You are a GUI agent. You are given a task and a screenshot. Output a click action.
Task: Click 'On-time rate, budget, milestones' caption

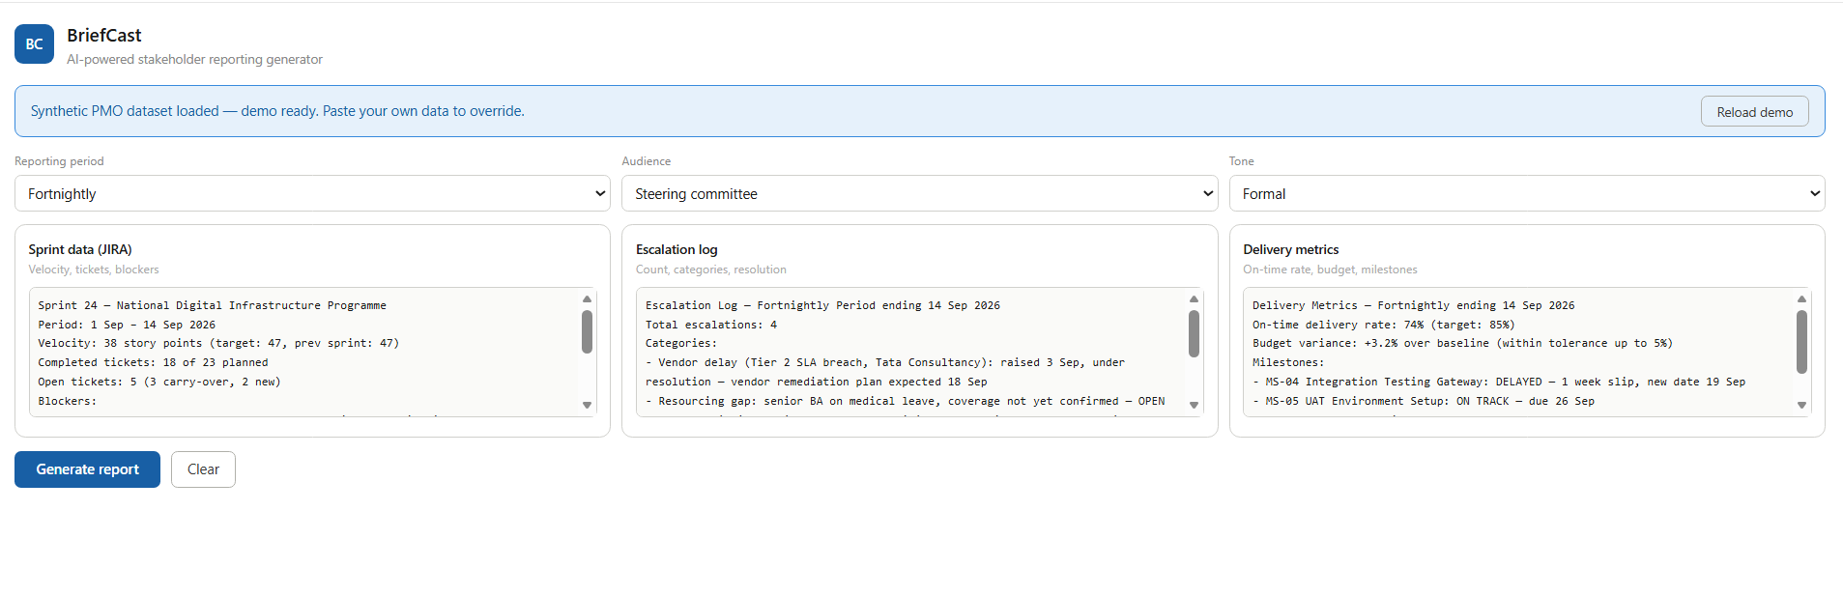1330,270
